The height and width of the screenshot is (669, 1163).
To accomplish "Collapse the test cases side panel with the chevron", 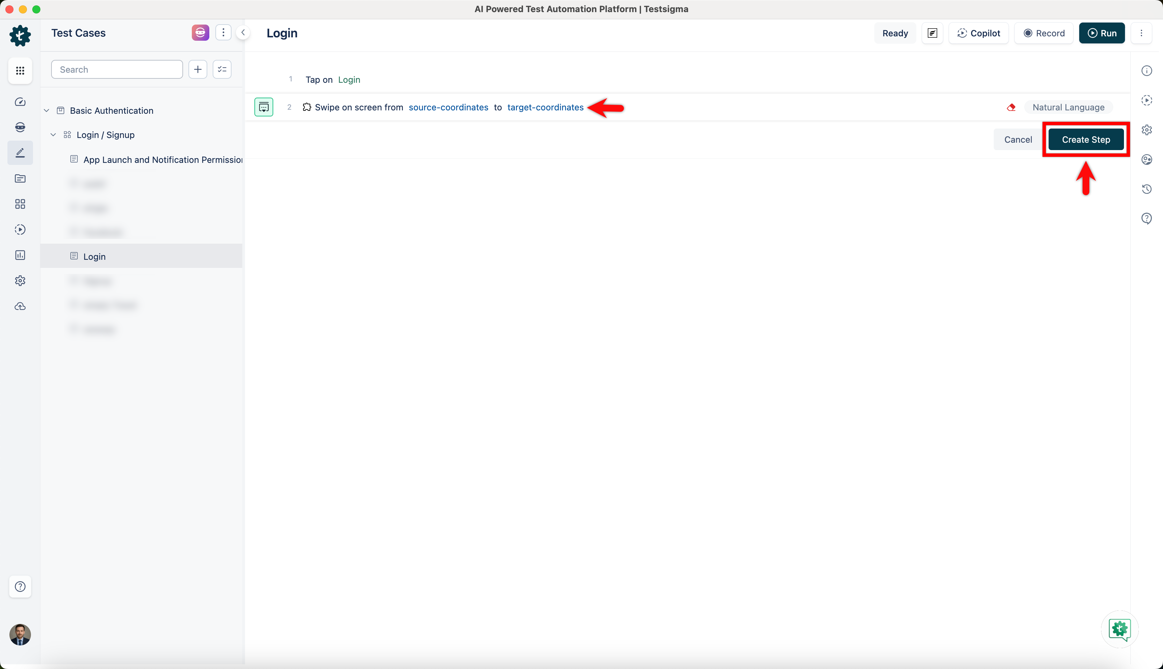I will (243, 33).
